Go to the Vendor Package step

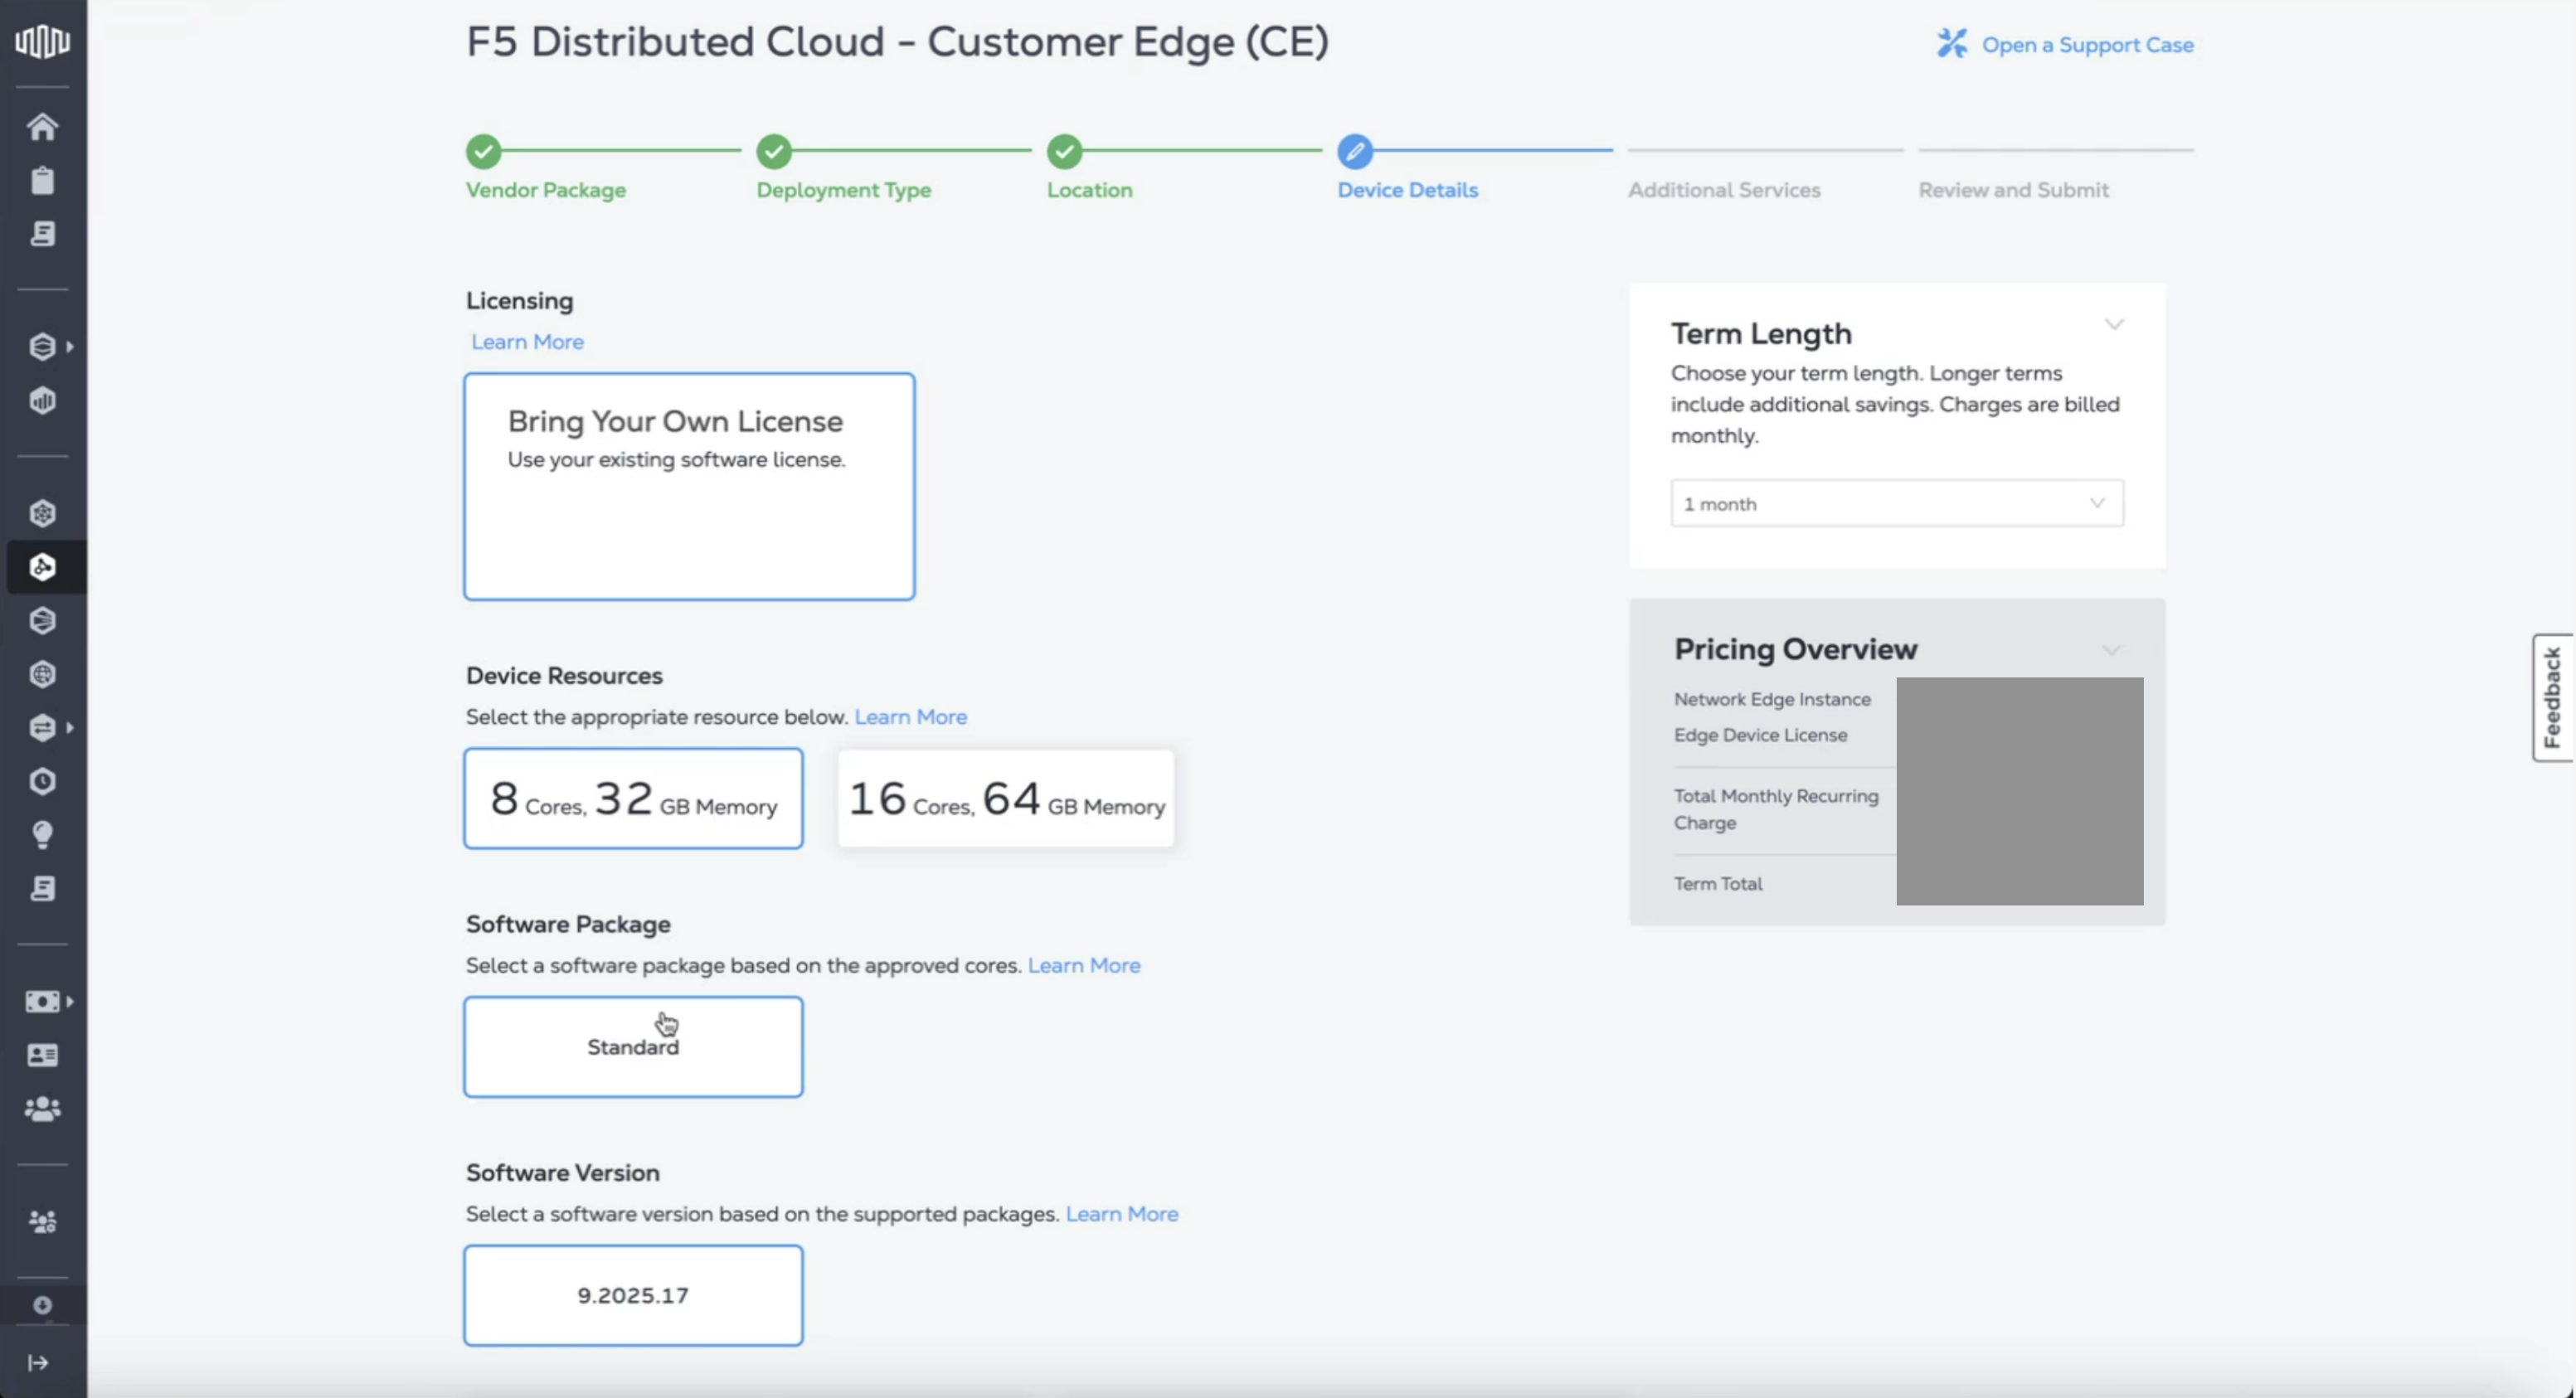(x=545, y=189)
